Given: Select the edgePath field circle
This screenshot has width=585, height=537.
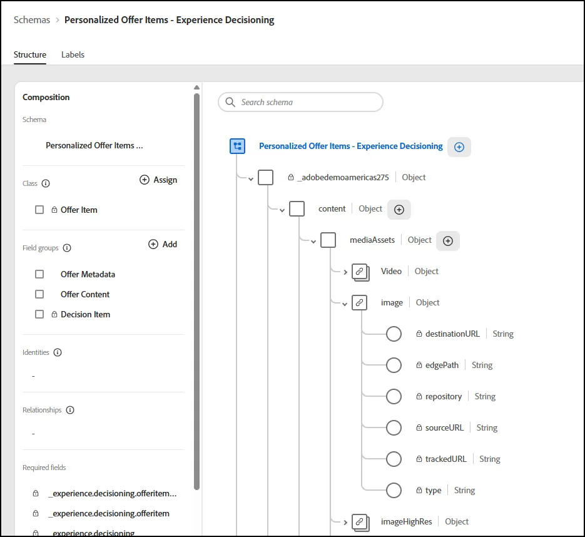Looking at the screenshot, I should click(x=394, y=366).
